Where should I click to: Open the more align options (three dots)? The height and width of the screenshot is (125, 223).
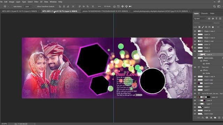[x=99, y=6]
